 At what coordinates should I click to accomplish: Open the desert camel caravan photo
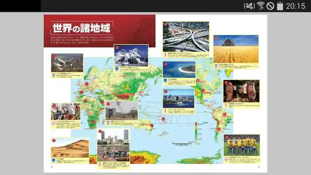point(70,148)
